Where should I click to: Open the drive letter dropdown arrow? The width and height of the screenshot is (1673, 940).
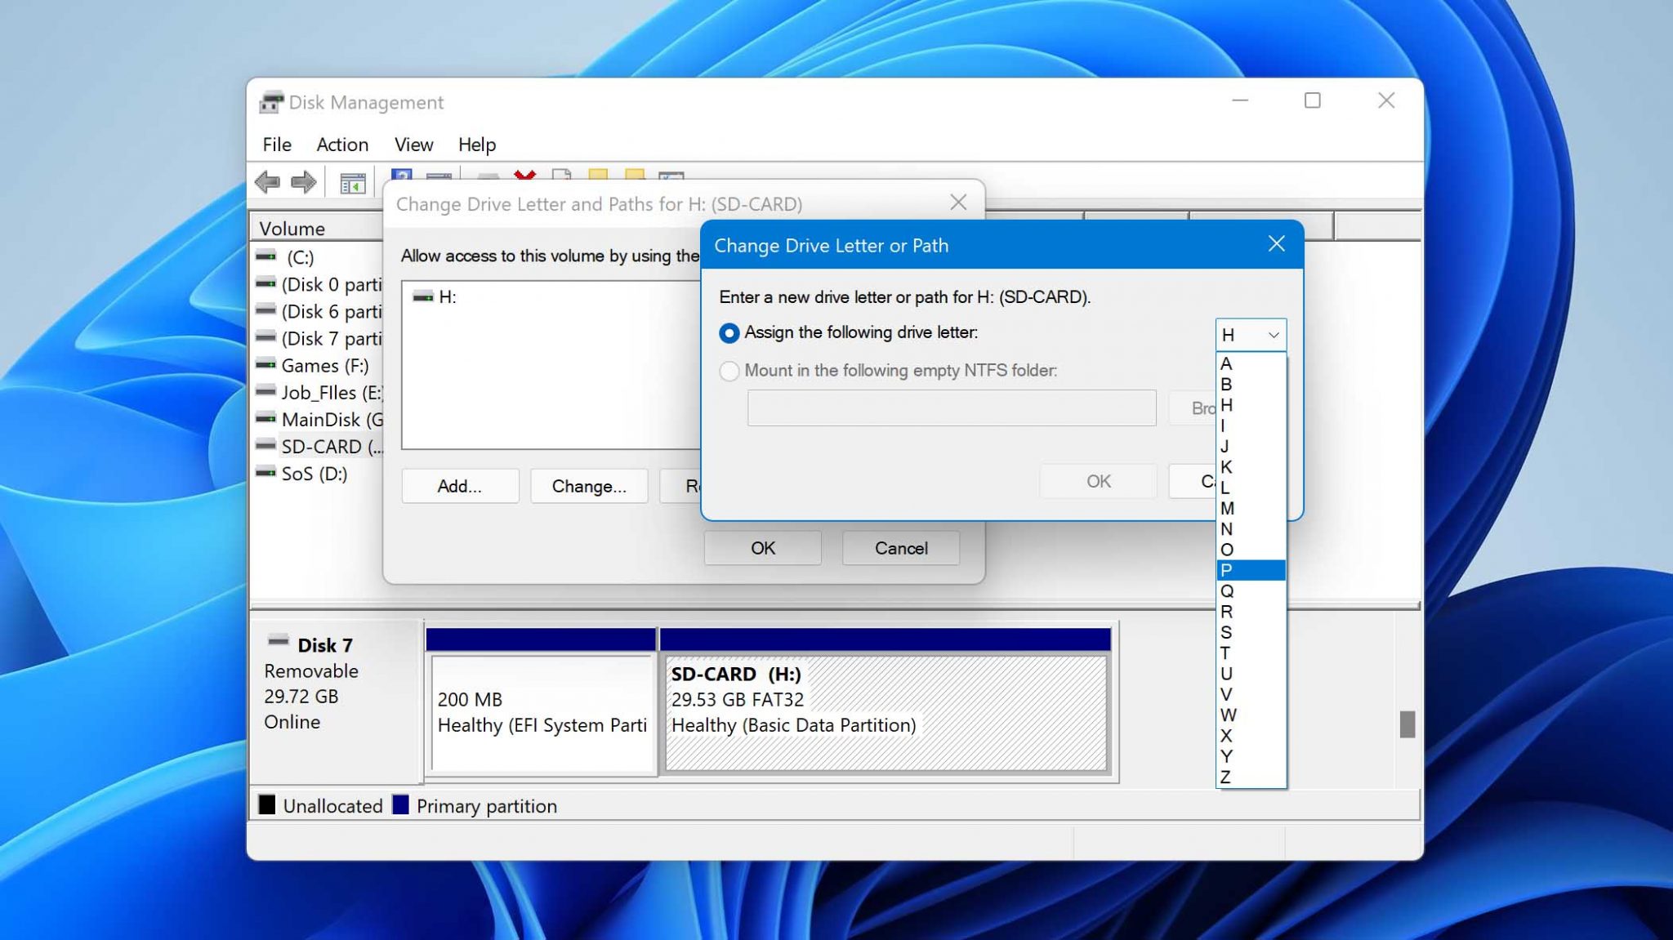(x=1272, y=334)
